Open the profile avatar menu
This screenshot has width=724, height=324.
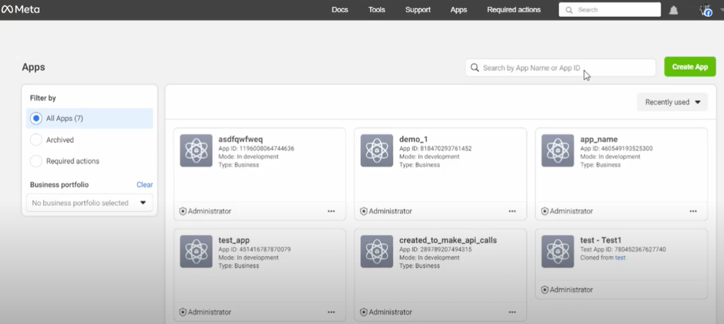pos(705,10)
